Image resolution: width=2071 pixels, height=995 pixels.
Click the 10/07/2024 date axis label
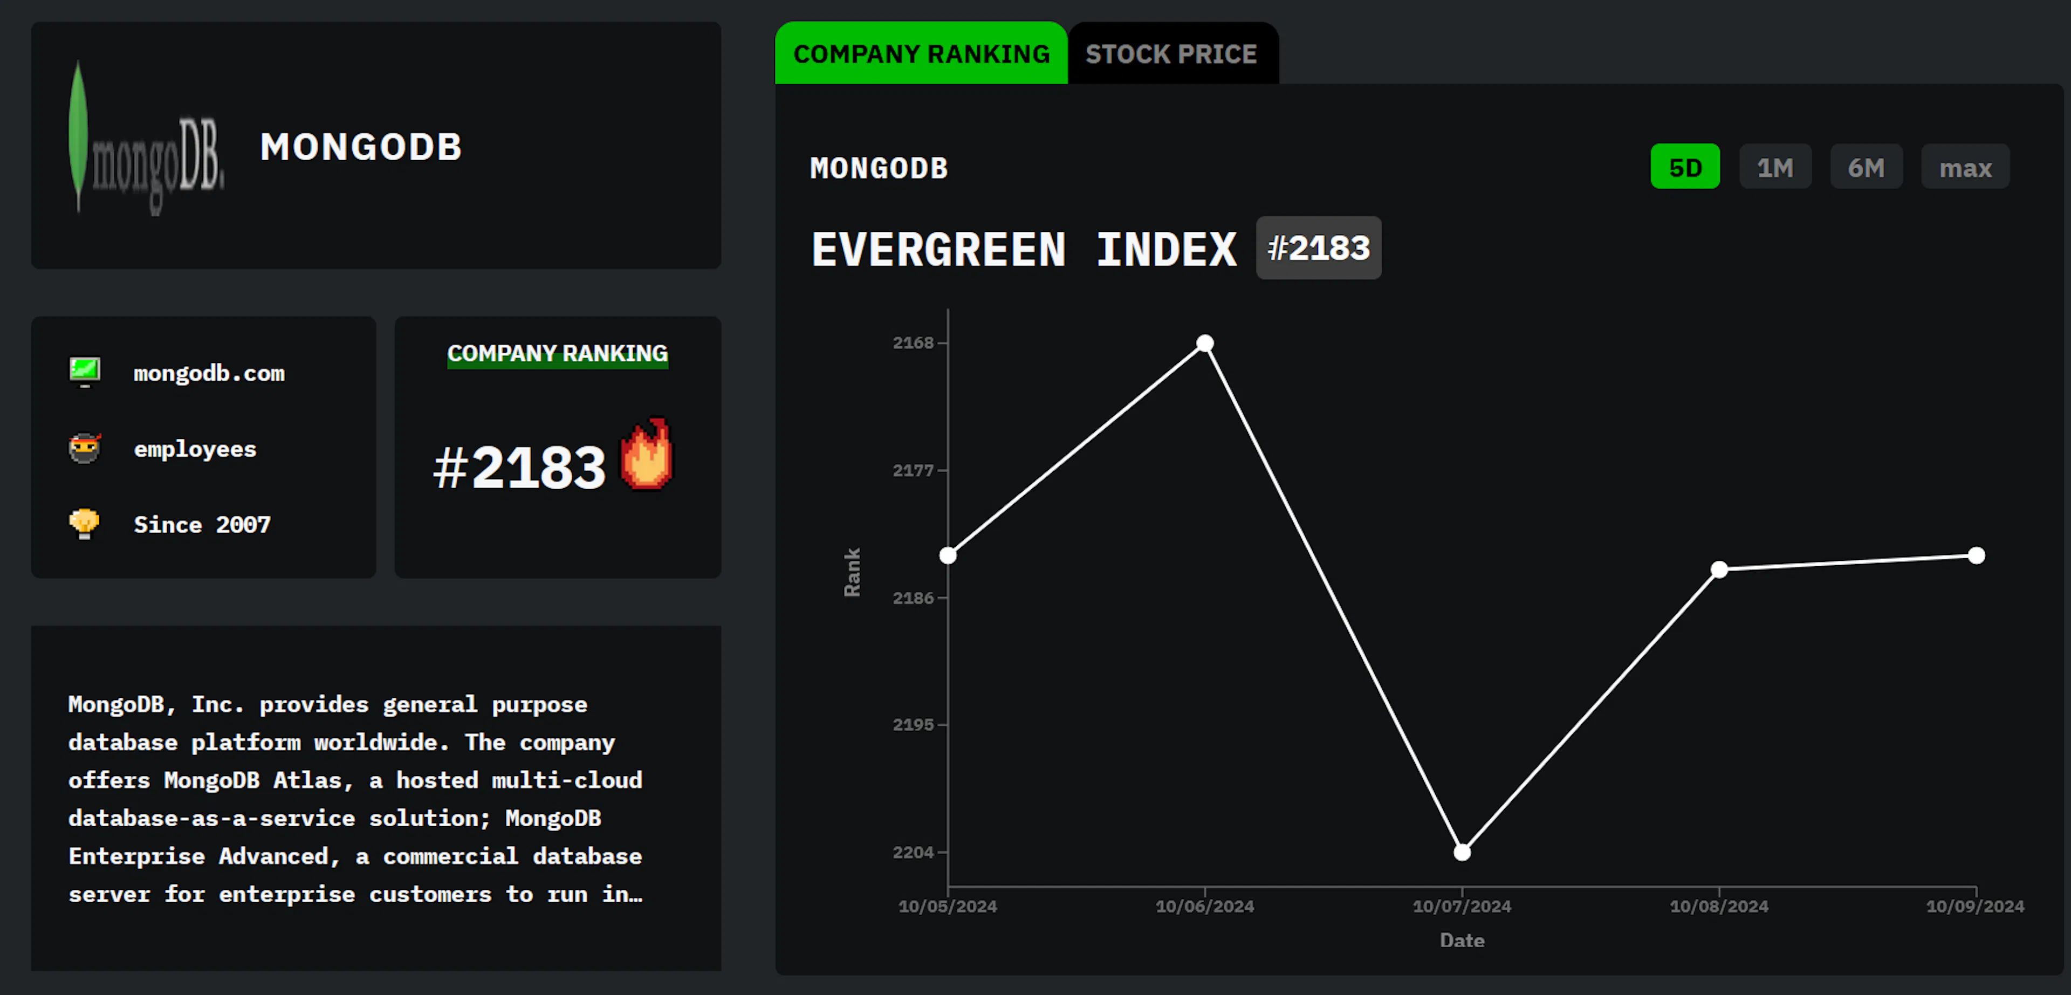(1463, 906)
